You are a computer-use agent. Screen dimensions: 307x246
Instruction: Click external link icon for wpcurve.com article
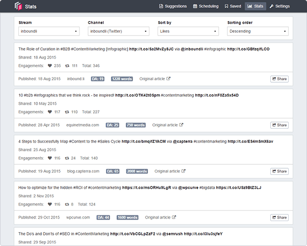pyautogui.click(x=174, y=217)
